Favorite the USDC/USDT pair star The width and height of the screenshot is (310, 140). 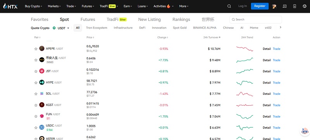(x=36, y=128)
